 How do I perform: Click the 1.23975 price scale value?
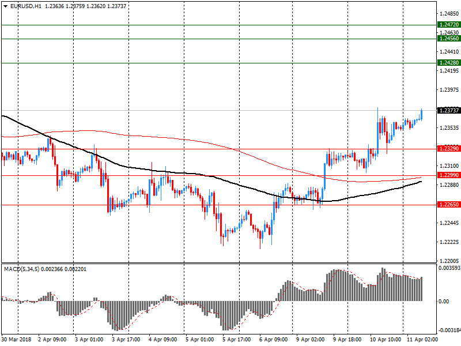coord(449,90)
